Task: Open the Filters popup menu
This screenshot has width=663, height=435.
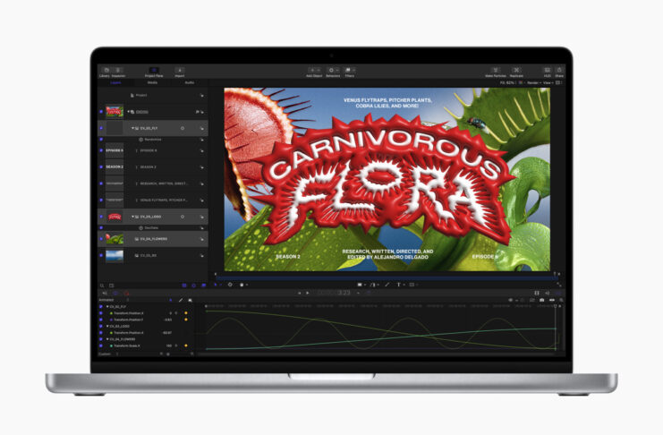Action: coord(350,72)
